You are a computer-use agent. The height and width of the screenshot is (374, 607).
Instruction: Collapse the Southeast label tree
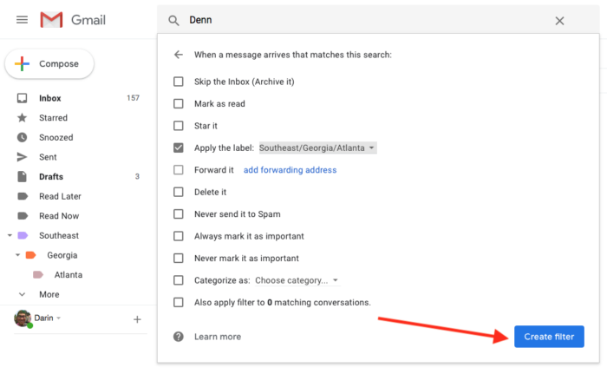coord(10,235)
